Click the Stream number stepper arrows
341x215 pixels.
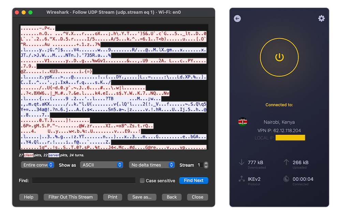(x=206, y=165)
